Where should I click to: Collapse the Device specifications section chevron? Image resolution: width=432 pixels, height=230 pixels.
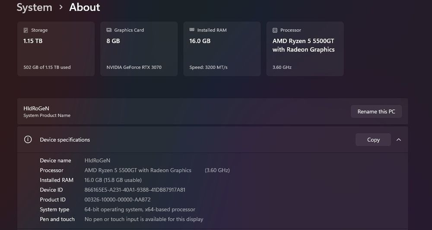click(399, 140)
